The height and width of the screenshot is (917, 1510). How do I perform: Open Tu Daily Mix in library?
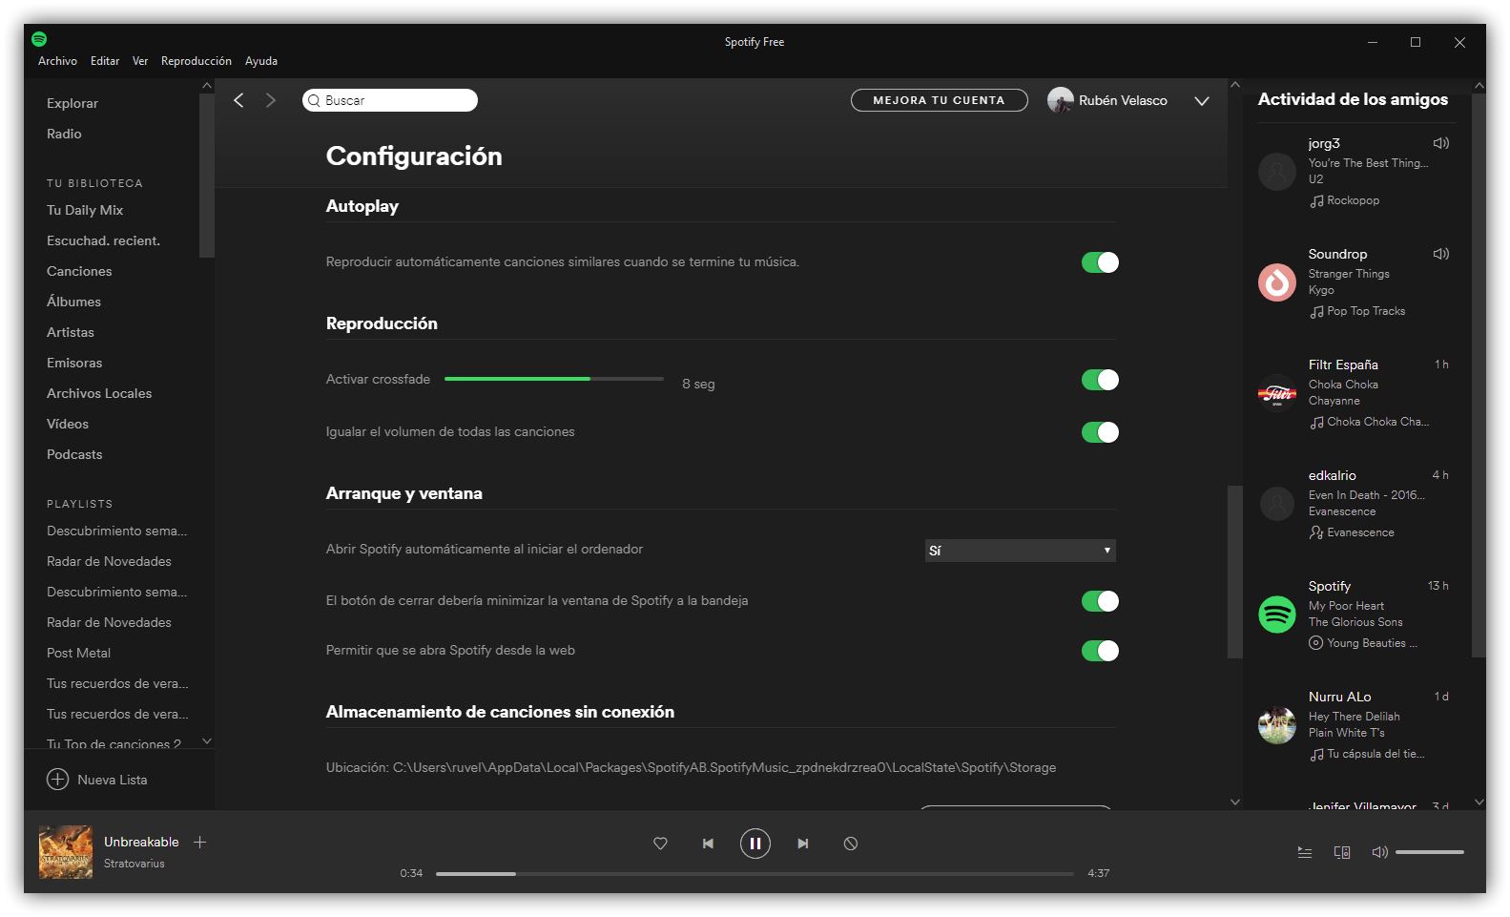(x=85, y=210)
